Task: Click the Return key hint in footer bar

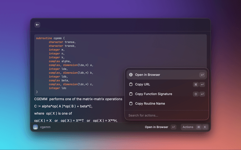Action: pyautogui.click(x=173, y=127)
